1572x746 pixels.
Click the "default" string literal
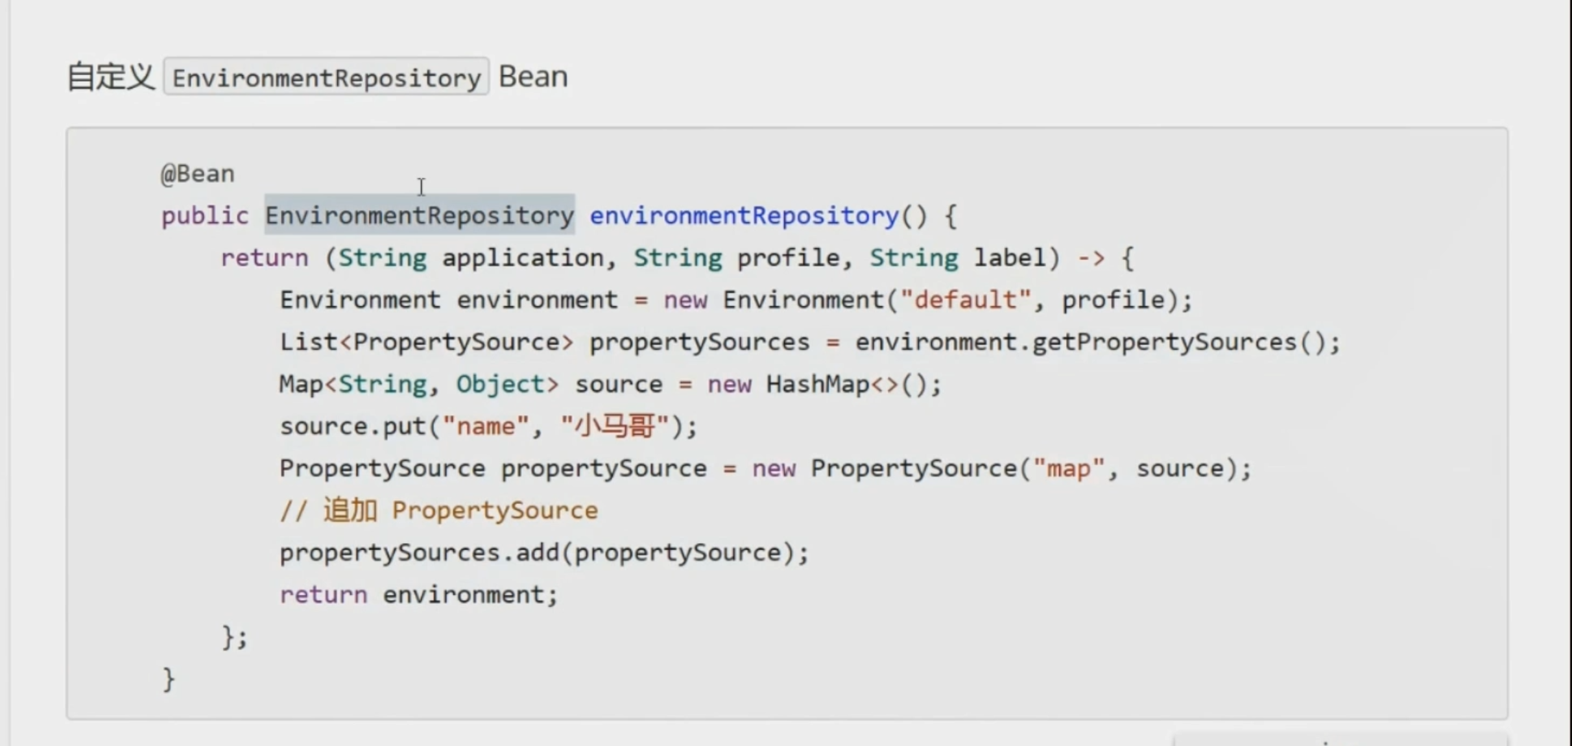click(x=966, y=300)
